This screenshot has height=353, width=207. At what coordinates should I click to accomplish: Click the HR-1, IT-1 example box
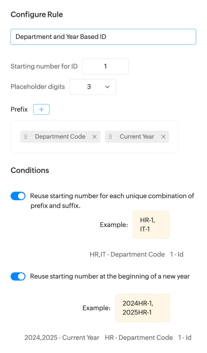(151, 225)
